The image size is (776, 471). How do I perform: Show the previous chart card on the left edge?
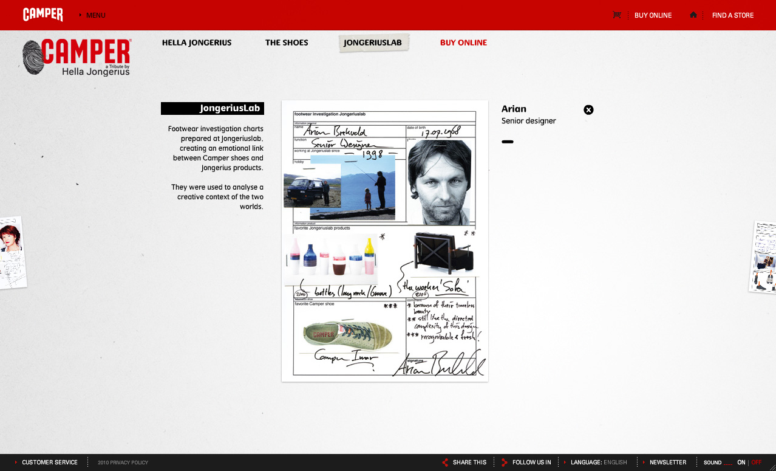pos(12,253)
